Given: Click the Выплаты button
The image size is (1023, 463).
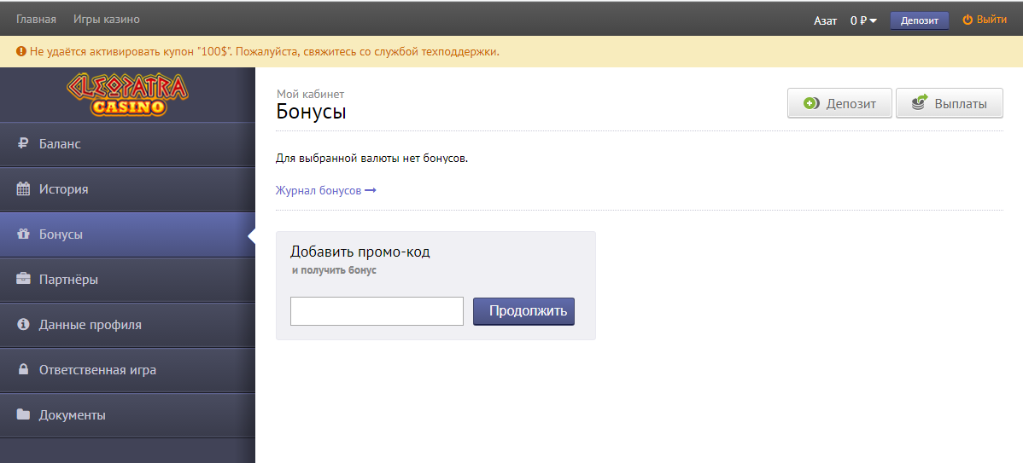Looking at the screenshot, I should click(x=949, y=103).
